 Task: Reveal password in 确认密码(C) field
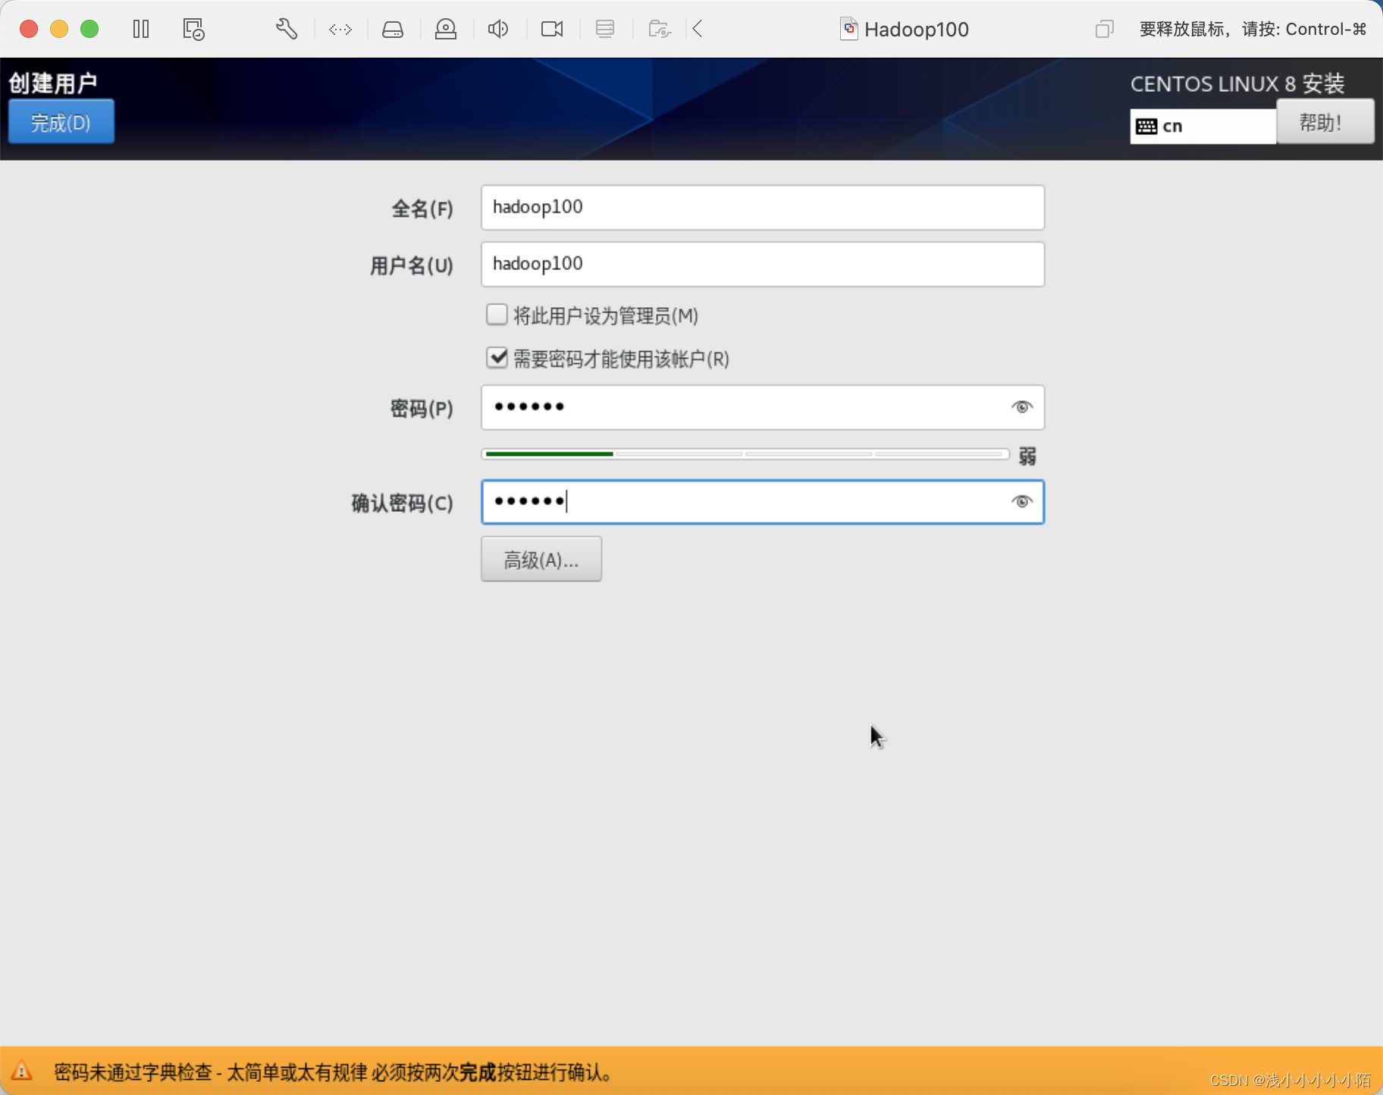tap(1021, 502)
